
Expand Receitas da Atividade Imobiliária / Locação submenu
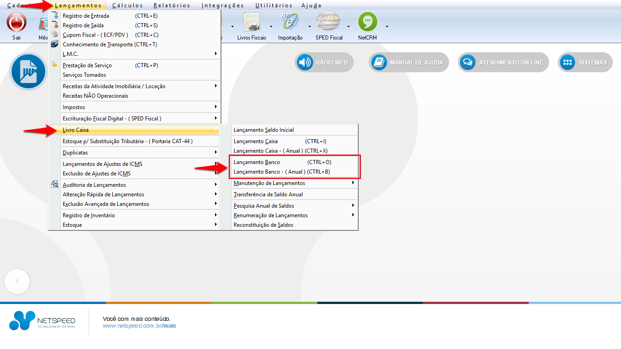216,86
